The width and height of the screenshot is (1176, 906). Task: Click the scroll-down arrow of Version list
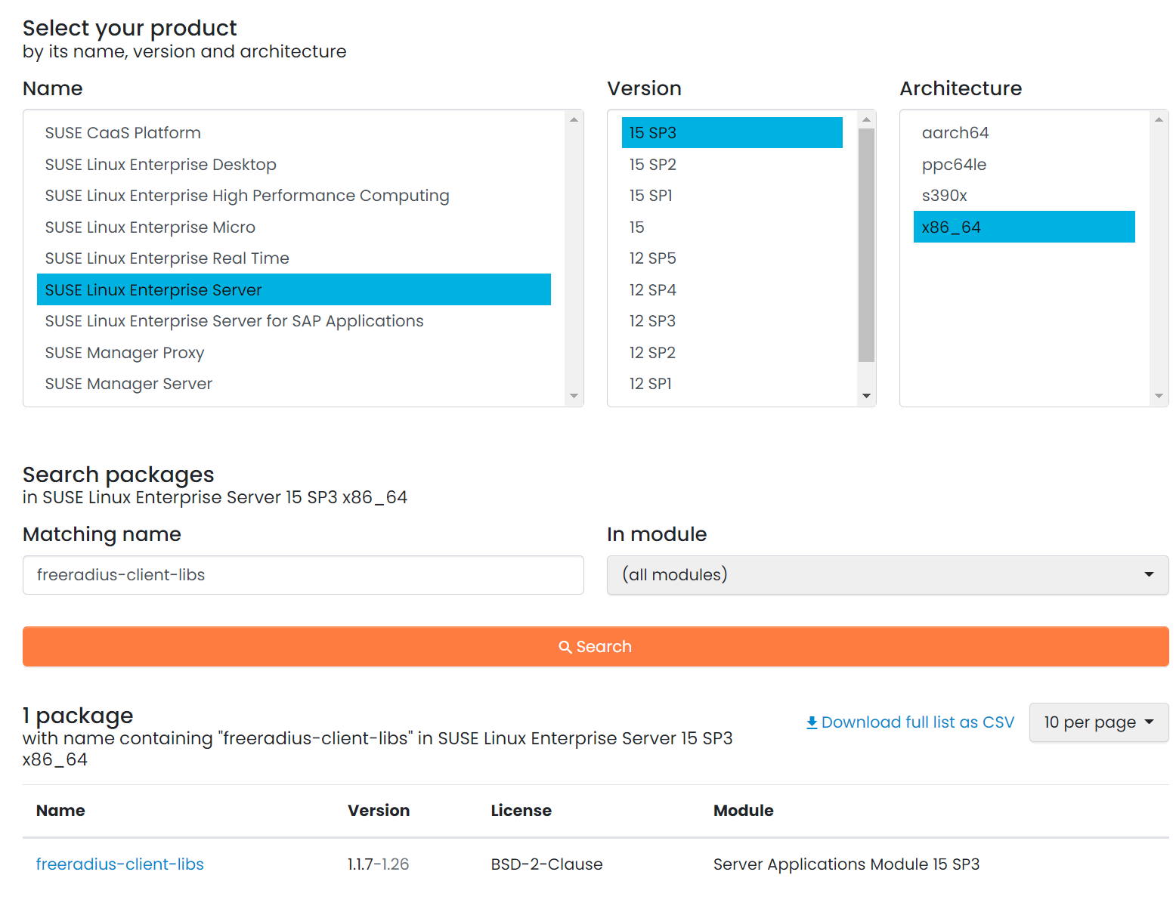(x=866, y=396)
